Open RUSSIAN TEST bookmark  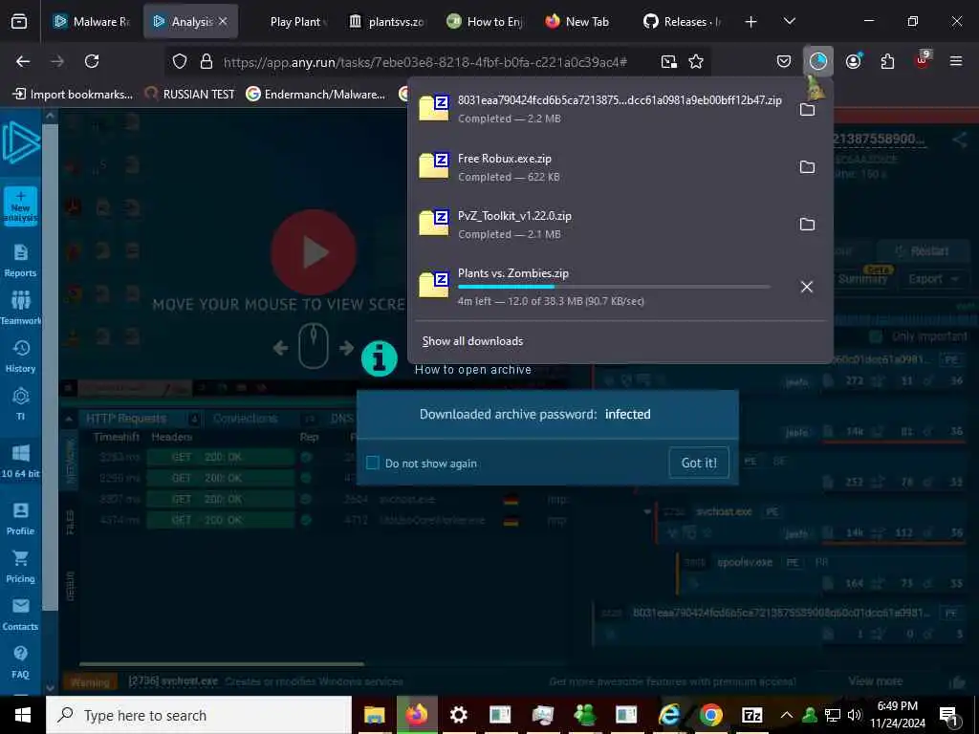[190, 95]
